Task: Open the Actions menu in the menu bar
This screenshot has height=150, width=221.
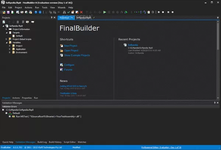Action: tap(28, 8)
